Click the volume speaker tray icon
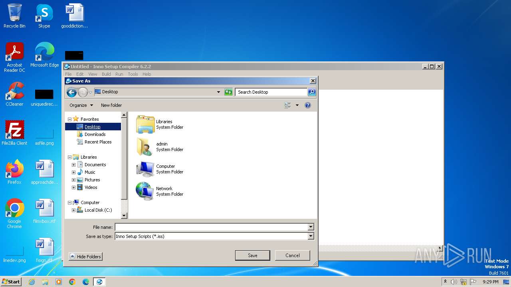 [x=454, y=282]
